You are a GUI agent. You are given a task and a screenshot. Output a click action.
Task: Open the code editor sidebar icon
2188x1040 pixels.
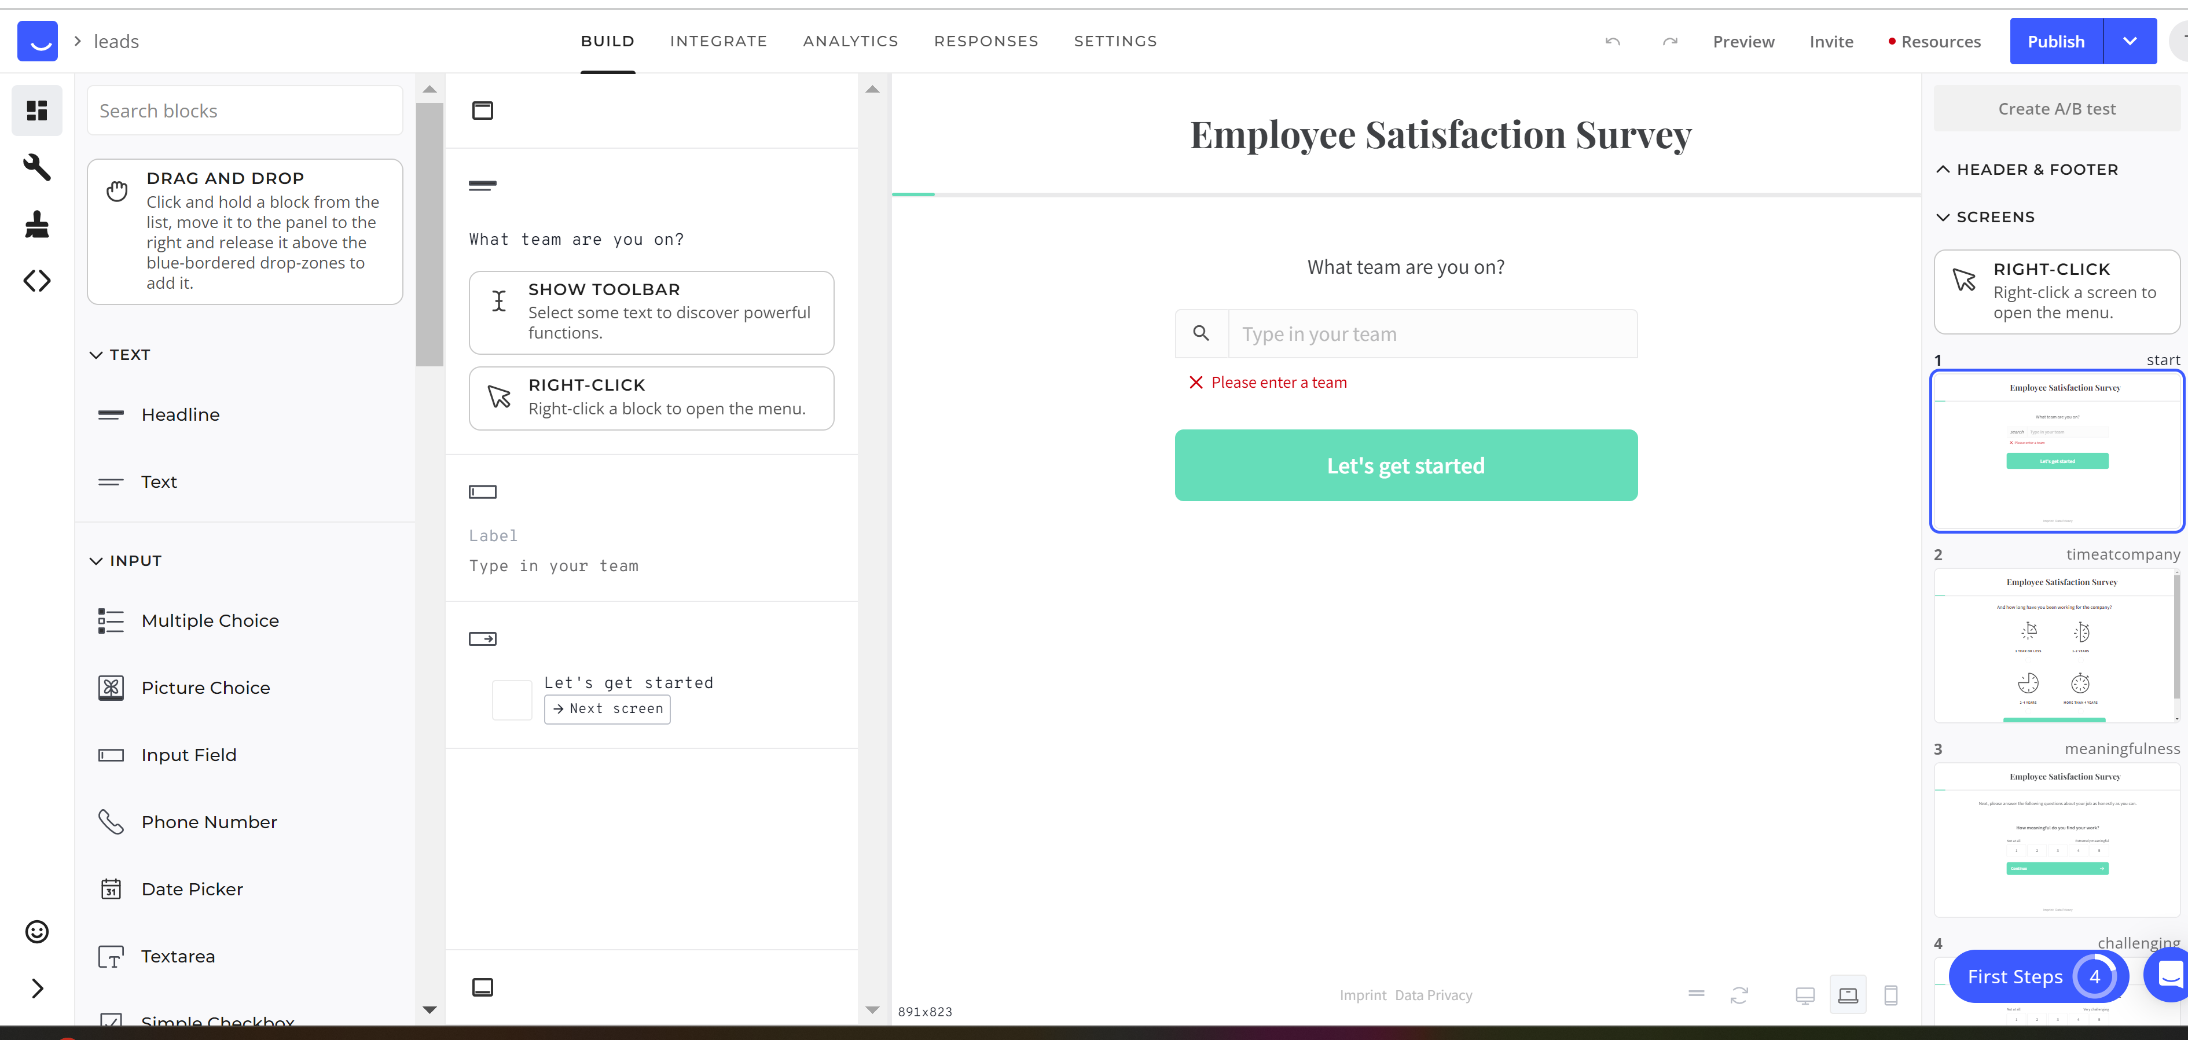click(x=36, y=281)
